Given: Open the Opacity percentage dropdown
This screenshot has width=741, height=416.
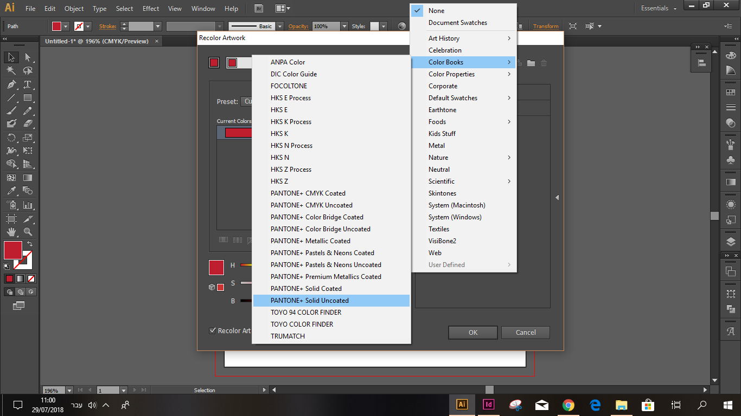Looking at the screenshot, I should 344,26.
